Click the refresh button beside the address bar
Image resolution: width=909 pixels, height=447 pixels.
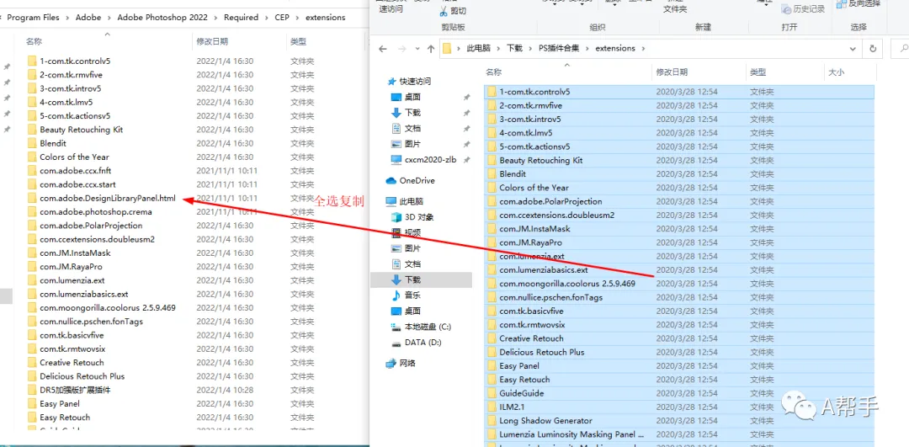(873, 49)
